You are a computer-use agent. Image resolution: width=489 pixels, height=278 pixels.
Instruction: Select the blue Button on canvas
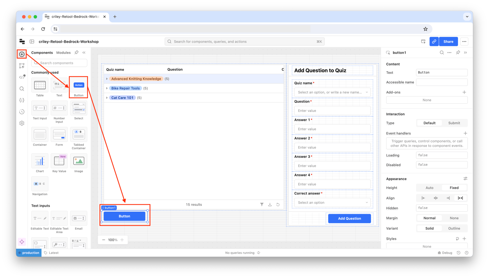pyautogui.click(x=124, y=216)
